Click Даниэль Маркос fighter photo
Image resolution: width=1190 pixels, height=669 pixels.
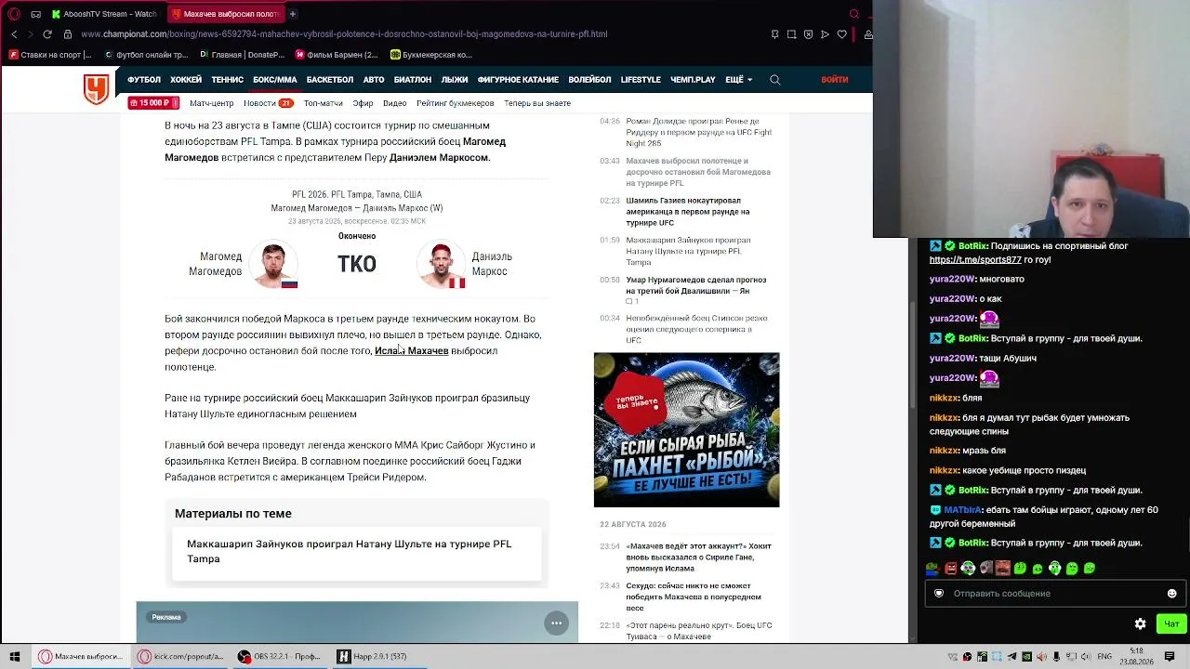pyautogui.click(x=442, y=264)
